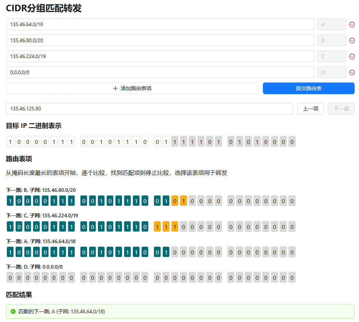The width and height of the screenshot is (359, 322).
Task: Select the 135.46.80.0/20 route input field
Action: coord(159,40)
